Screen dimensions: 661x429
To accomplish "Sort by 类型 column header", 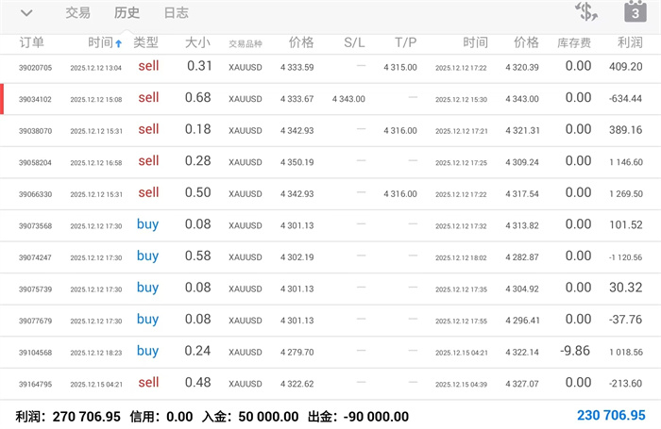I will tap(146, 43).
